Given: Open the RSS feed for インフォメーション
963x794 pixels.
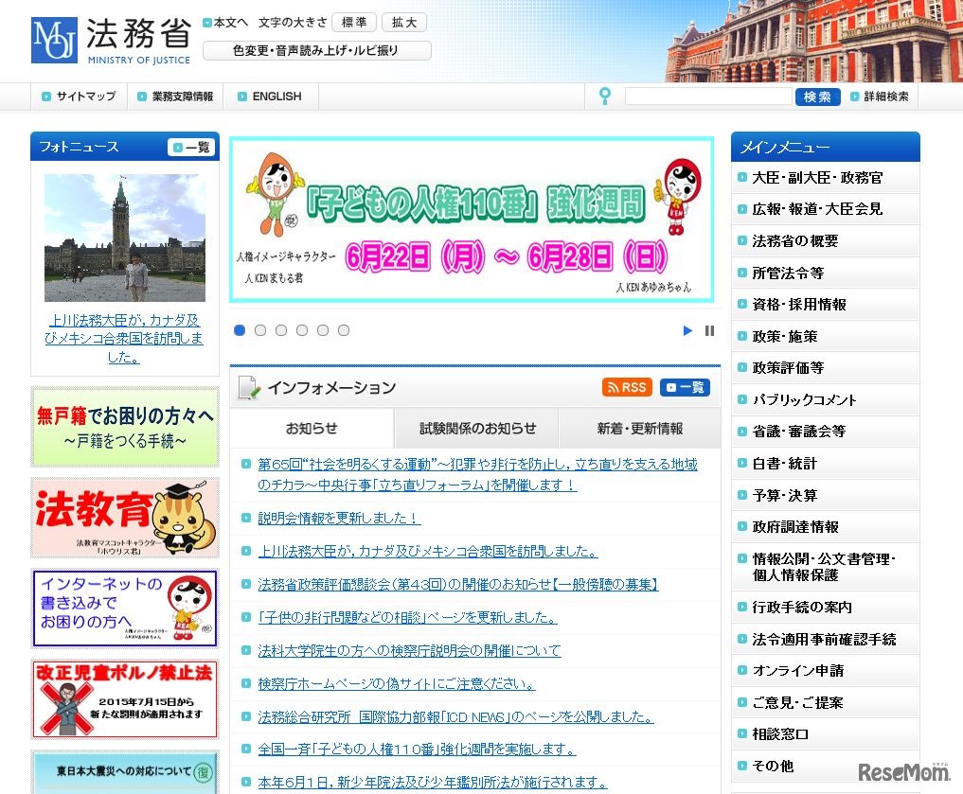Looking at the screenshot, I should point(627,387).
